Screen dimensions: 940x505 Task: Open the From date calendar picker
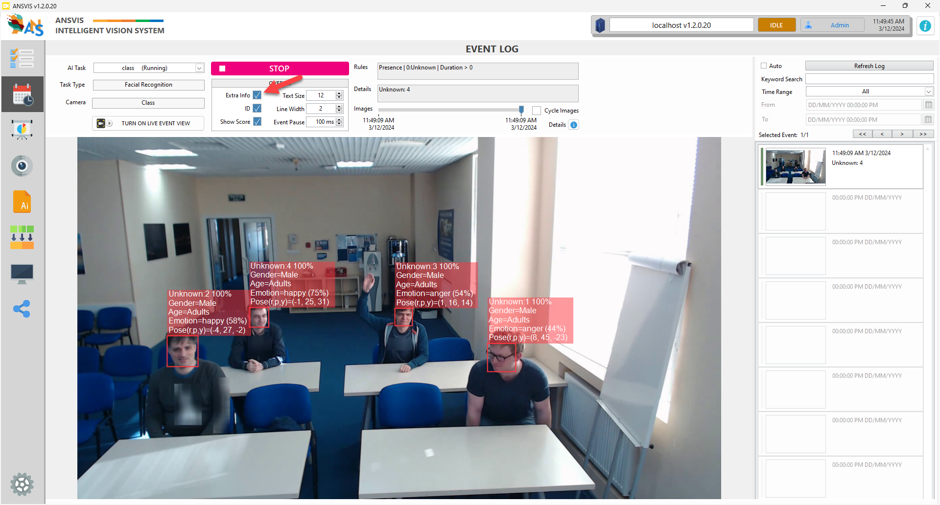[x=928, y=105]
